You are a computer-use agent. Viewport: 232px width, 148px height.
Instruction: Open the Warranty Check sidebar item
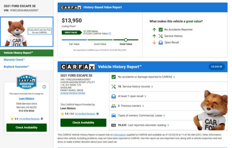[x=14, y=60]
